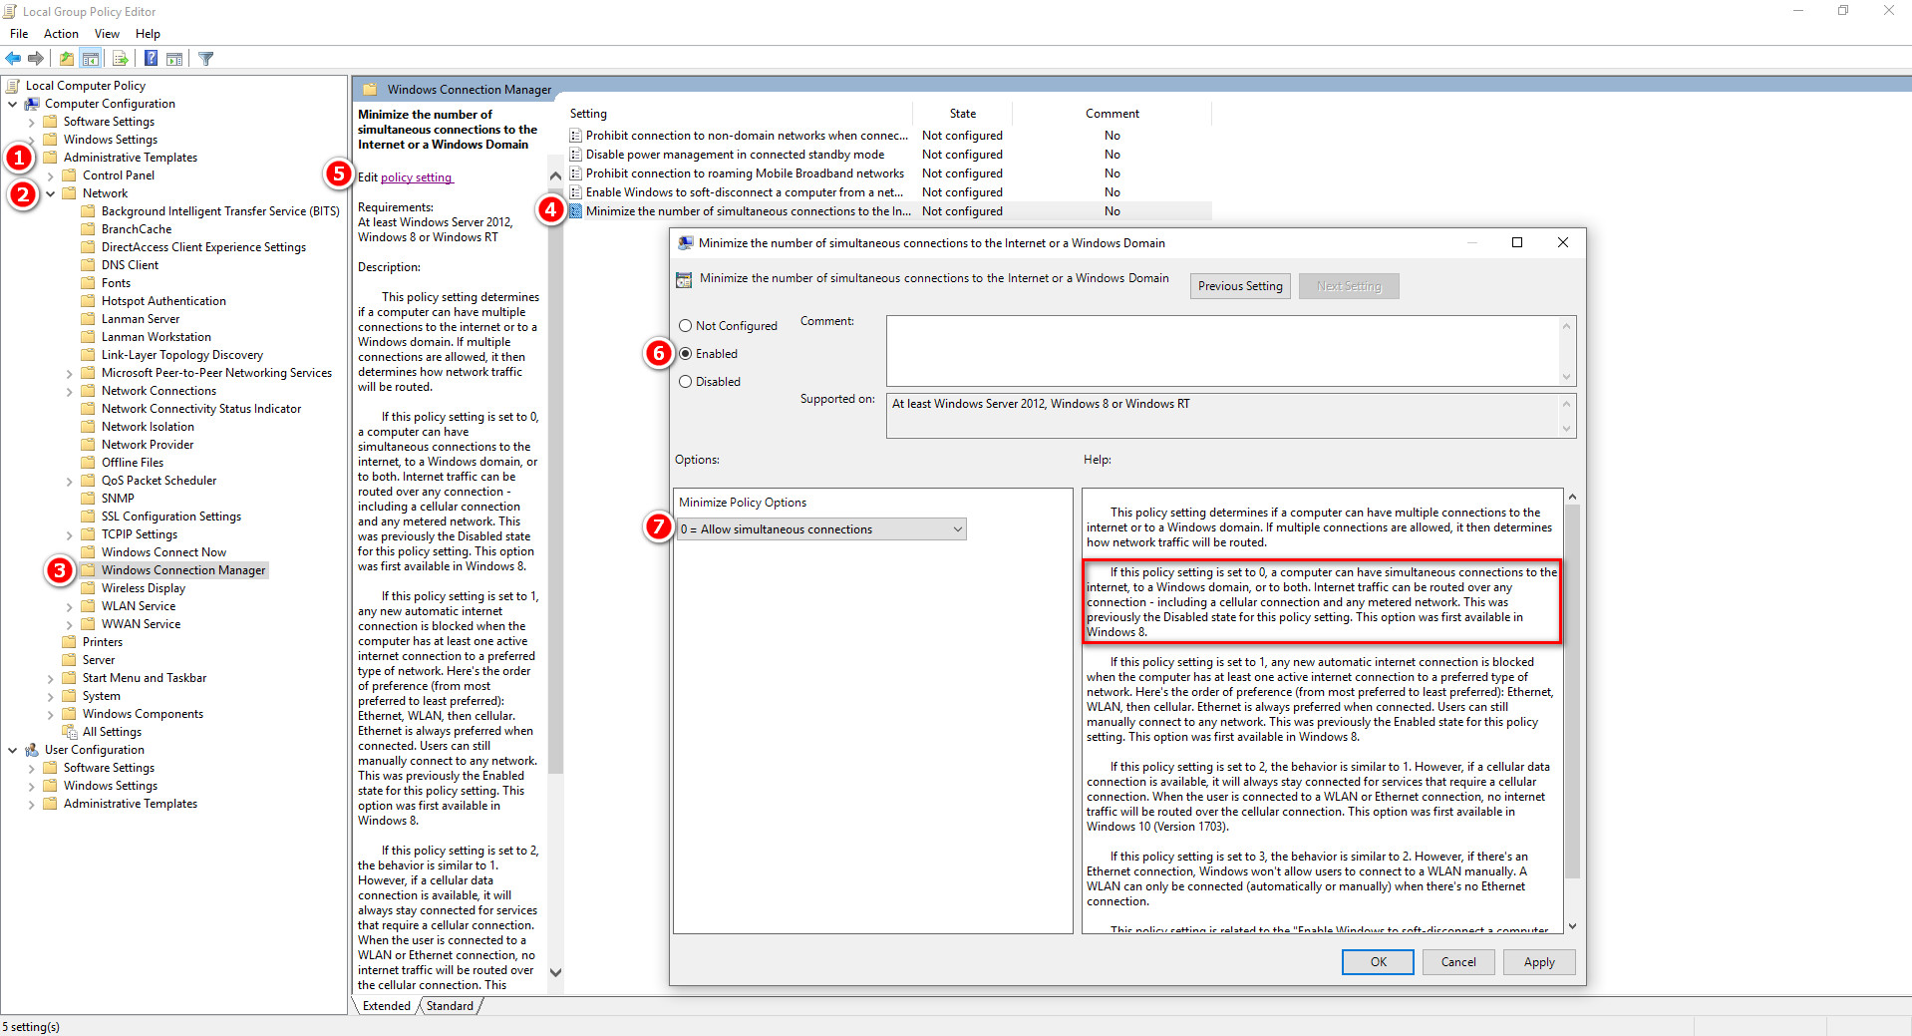Click the Forward arrow toolbar icon
The height and width of the screenshot is (1036, 1912).
pyautogui.click(x=36, y=59)
